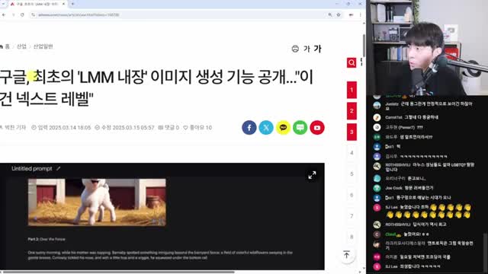Select the article browser tab
Viewport: 488px width, 274px height.
37,4
